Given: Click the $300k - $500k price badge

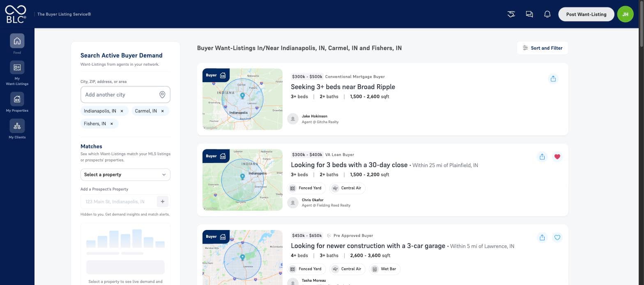Looking at the screenshot, I should (x=307, y=76).
